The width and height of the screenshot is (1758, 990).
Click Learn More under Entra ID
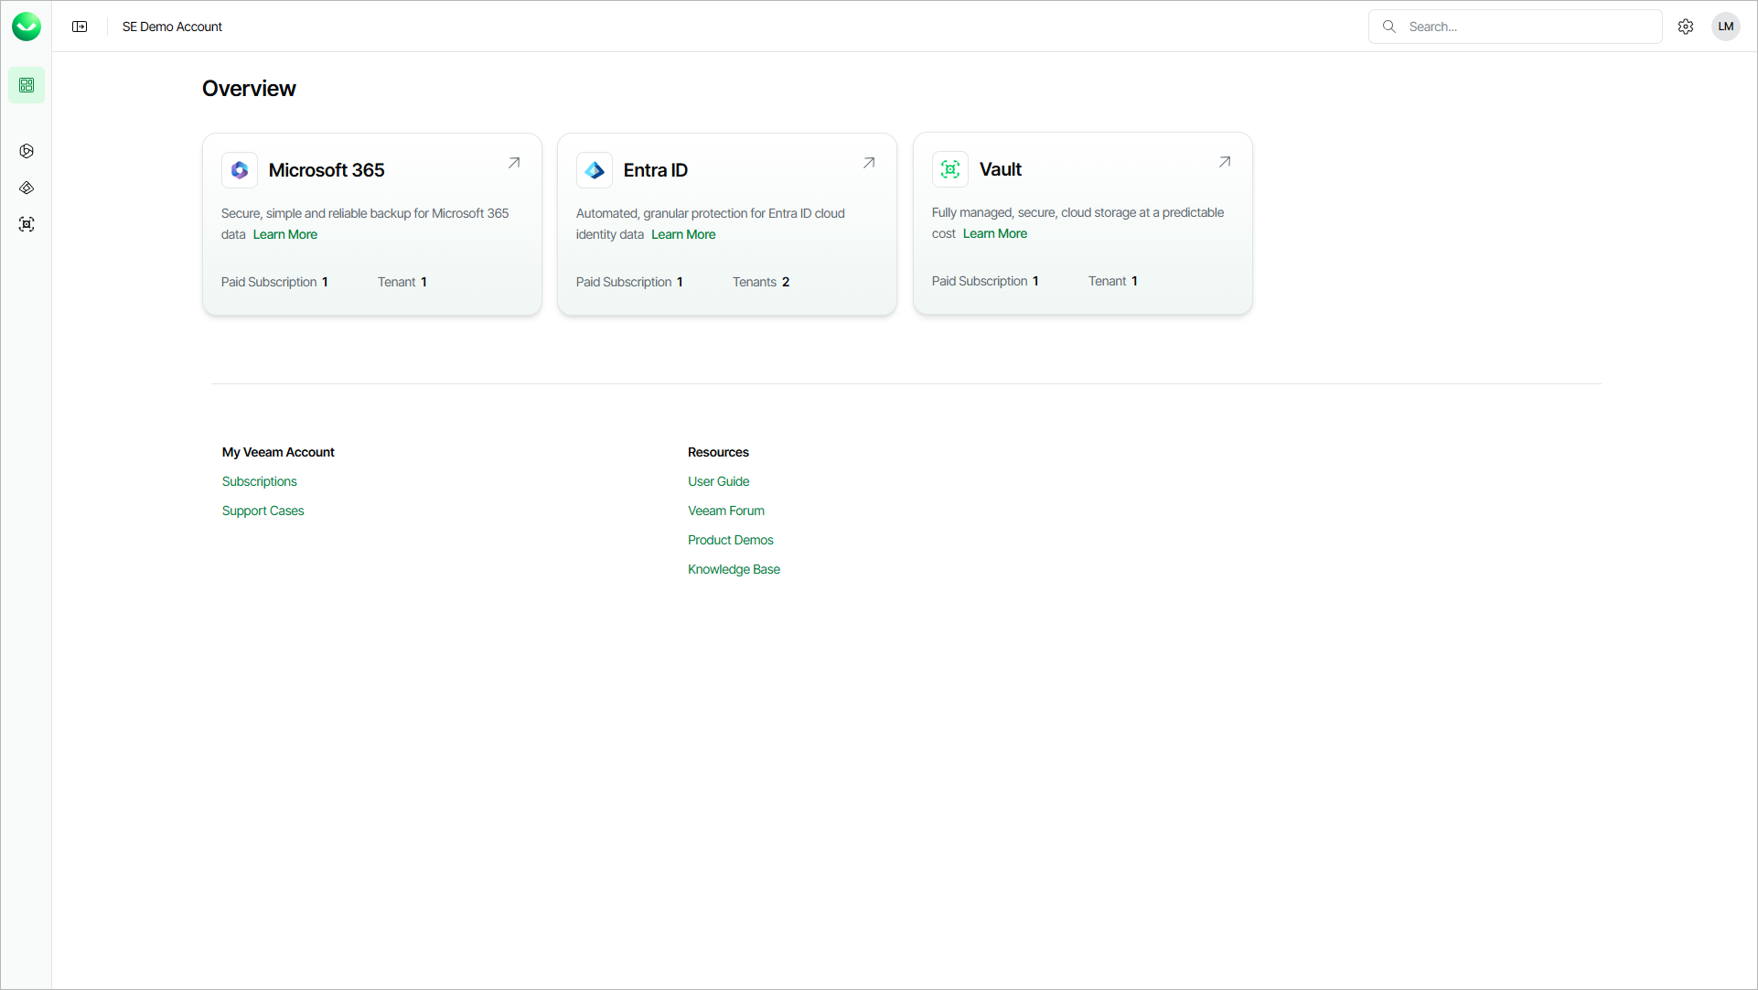tap(683, 234)
